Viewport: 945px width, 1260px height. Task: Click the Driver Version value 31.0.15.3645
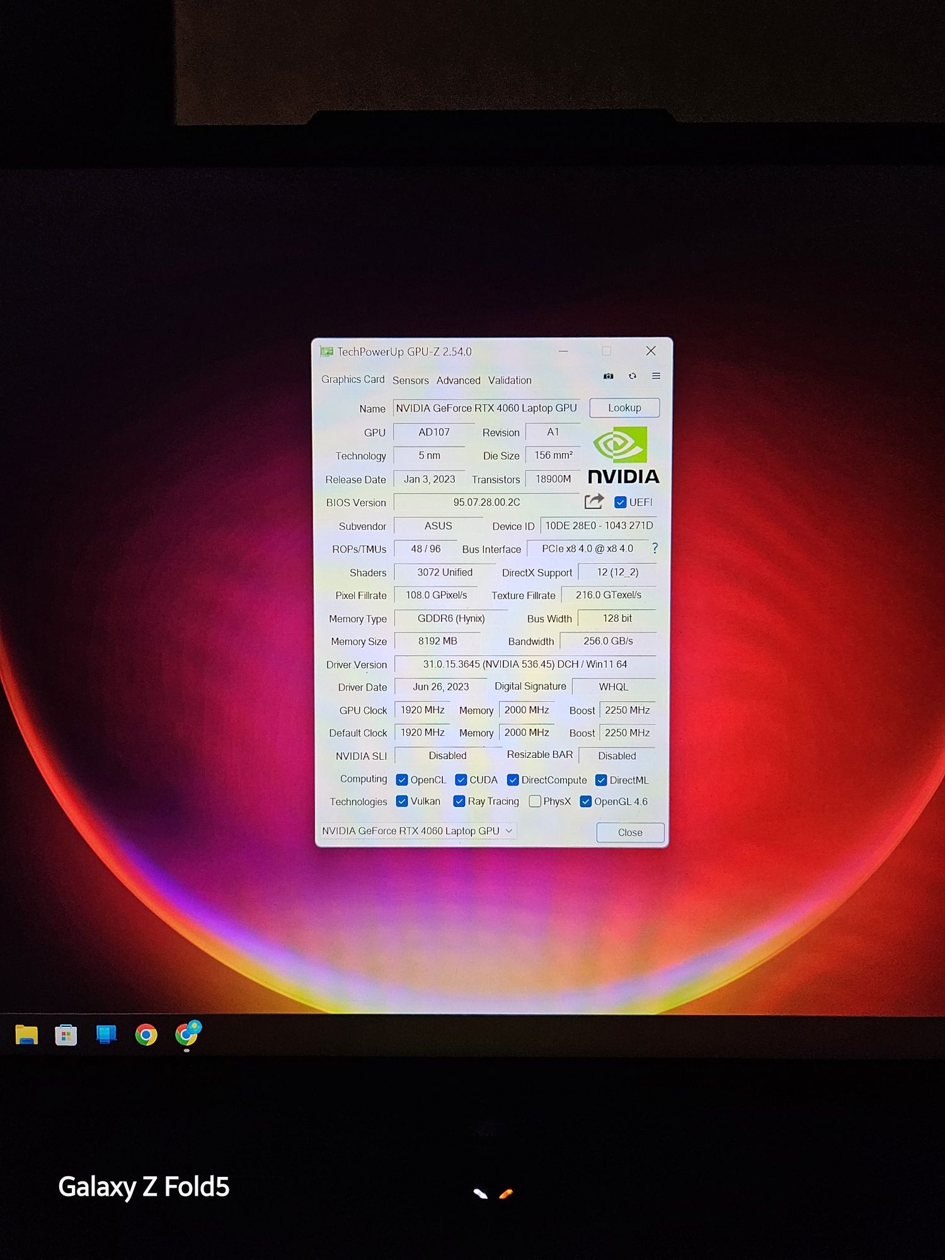pos(525,664)
